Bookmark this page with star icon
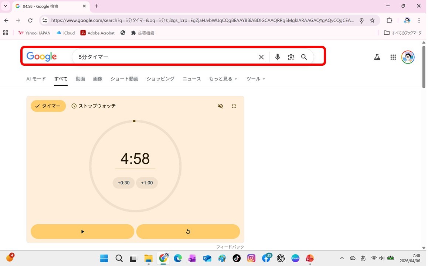 tap(372, 21)
